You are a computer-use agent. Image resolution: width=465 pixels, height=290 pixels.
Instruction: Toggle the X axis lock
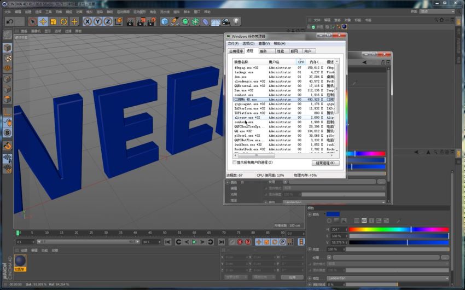[88, 21]
